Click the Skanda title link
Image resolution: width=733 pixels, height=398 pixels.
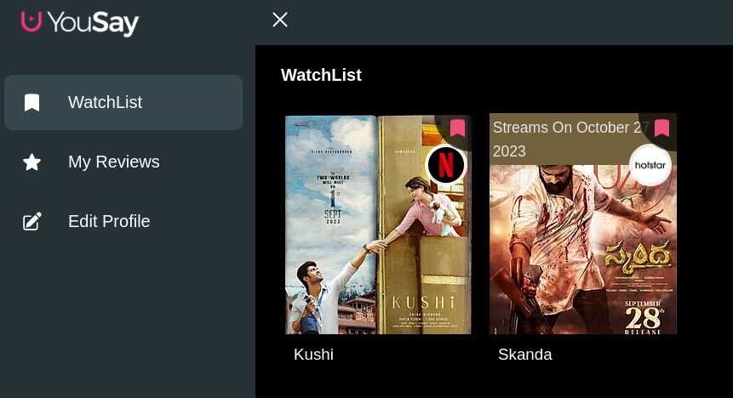[525, 354]
